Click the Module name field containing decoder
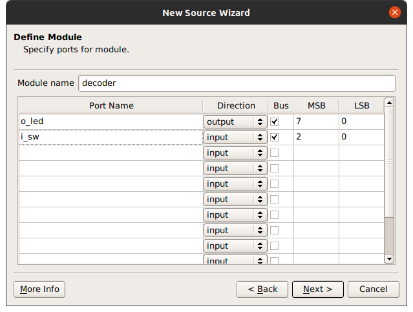Image resolution: width=413 pixels, height=312 pixels. point(237,83)
